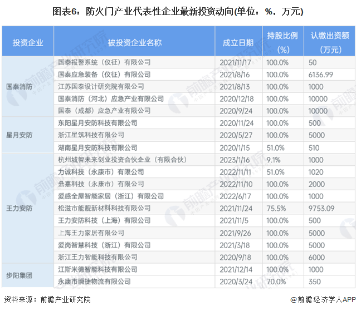The height and width of the screenshot is (311, 356).
Task: Select 浙江王力智能科技有限公司
Action: point(97,257)
